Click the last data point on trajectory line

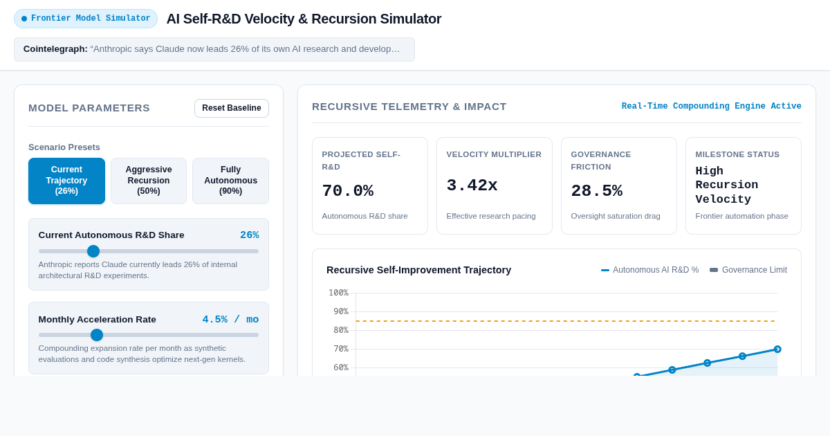point(777,349)
